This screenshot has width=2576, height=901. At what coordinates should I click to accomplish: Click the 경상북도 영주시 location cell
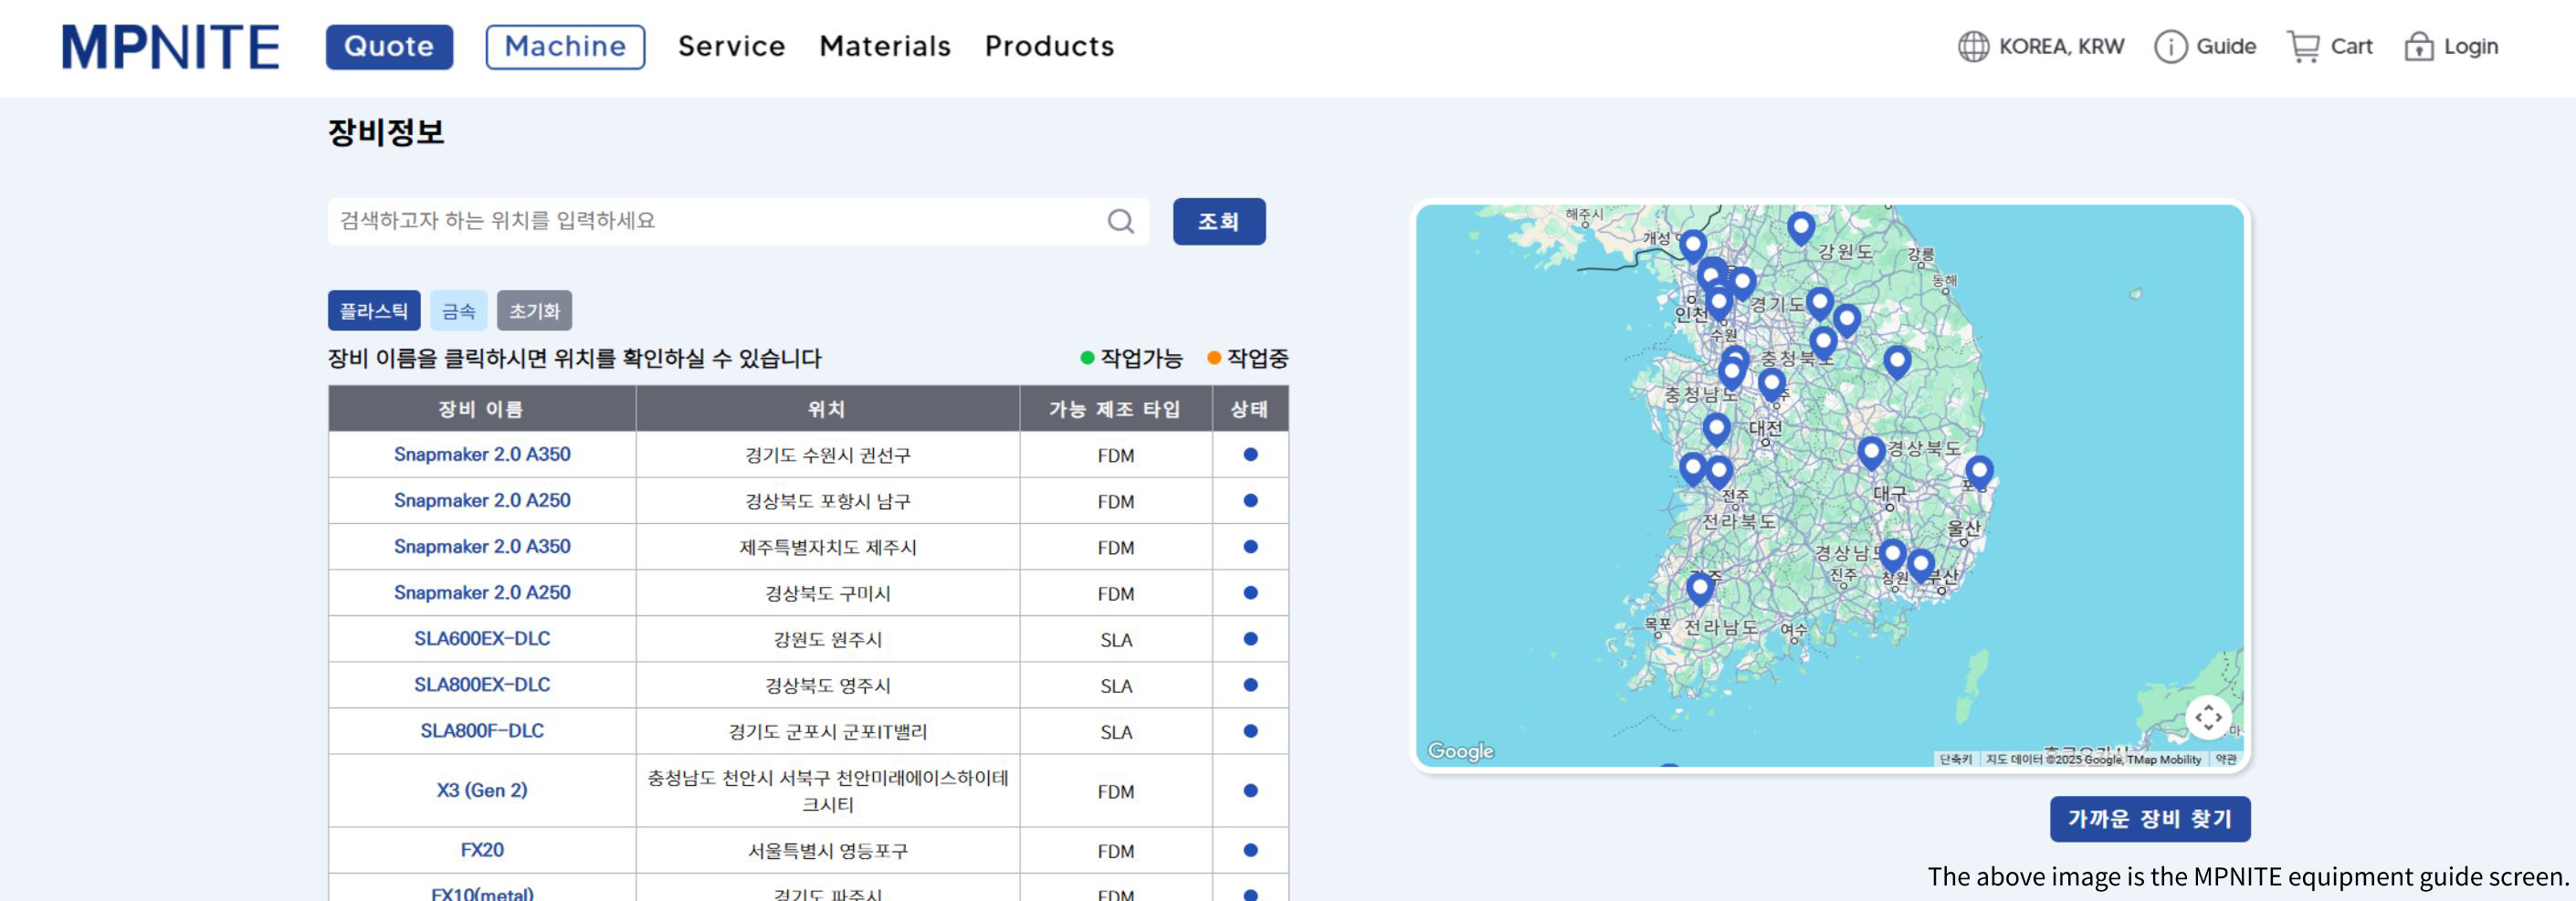tap(827, 685)
